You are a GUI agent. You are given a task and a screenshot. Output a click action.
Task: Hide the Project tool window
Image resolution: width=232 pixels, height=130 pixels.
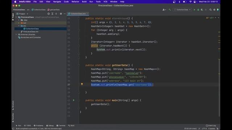(65, 14)
